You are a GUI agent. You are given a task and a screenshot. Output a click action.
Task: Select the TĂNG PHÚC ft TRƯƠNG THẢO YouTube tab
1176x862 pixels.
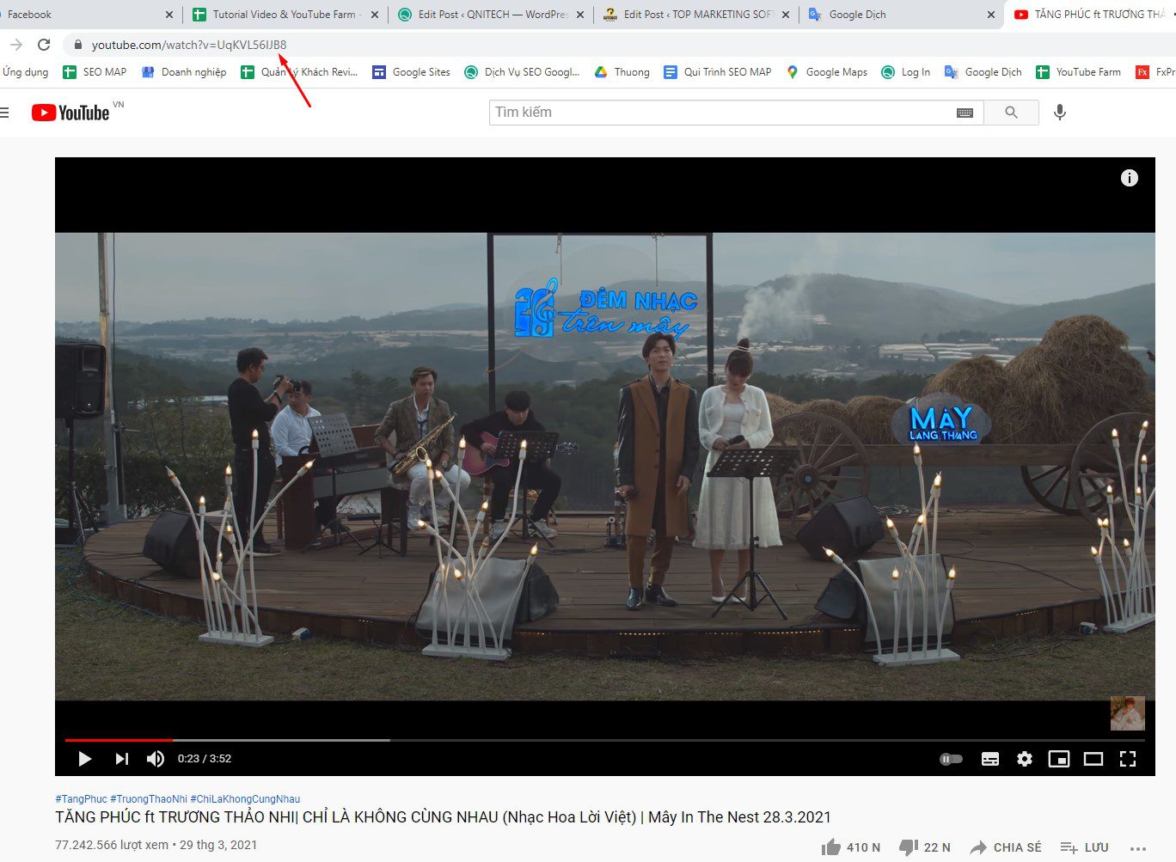pos(1090,15)
